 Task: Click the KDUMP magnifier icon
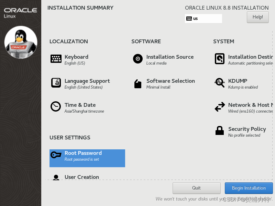[220, 83]
